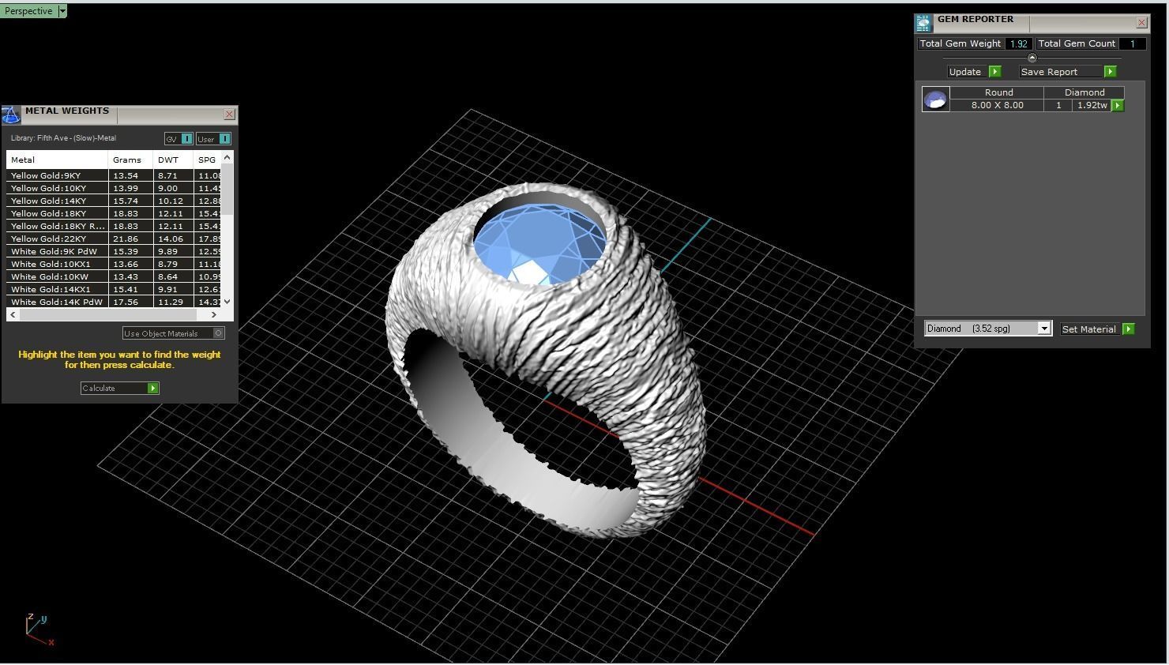1169x665 pixels.
Task: Click the Save Report button
Action: click(1061, 72)
